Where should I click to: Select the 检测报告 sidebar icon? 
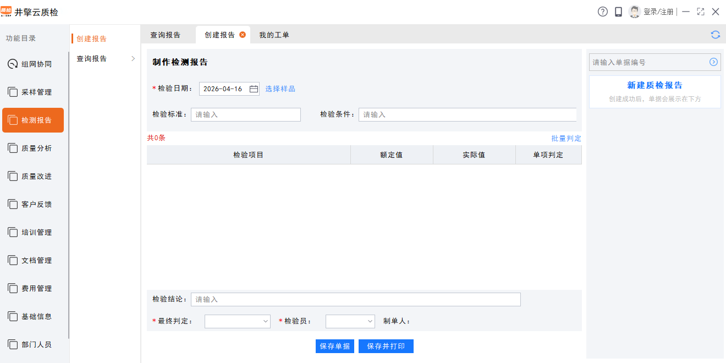pyautogui.click(x=33, y=120)
